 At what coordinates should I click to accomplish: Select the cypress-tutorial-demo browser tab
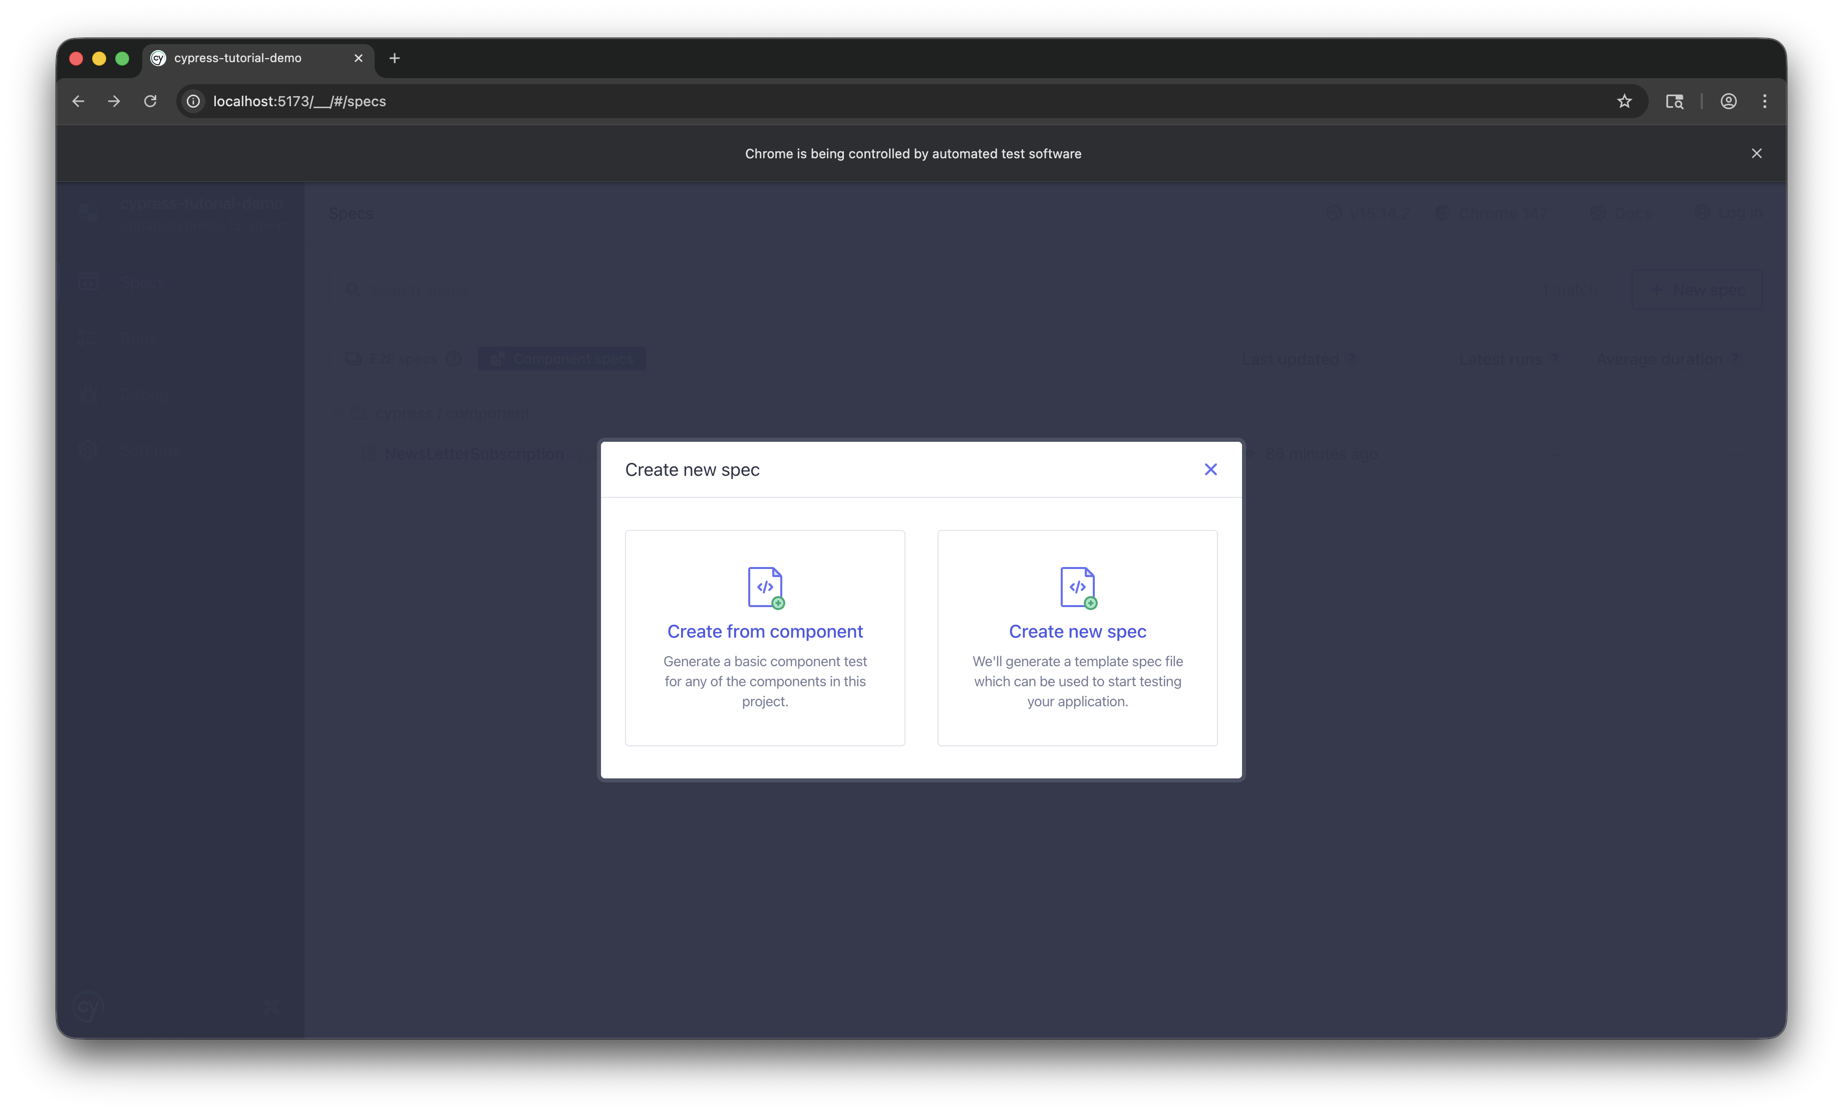point(257,58)
